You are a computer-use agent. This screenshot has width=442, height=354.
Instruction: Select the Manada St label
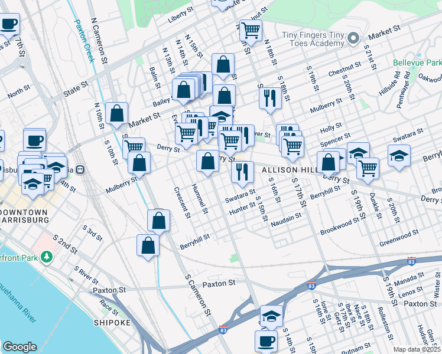[409, 279]
